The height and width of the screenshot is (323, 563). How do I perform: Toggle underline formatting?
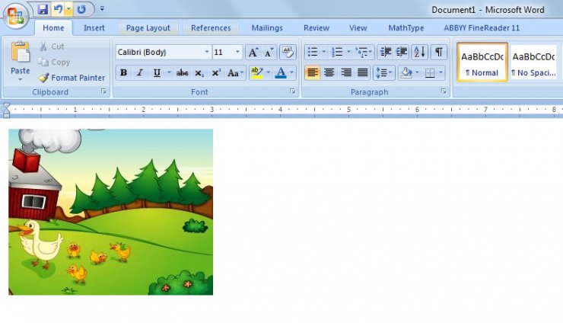pos(157,72)
